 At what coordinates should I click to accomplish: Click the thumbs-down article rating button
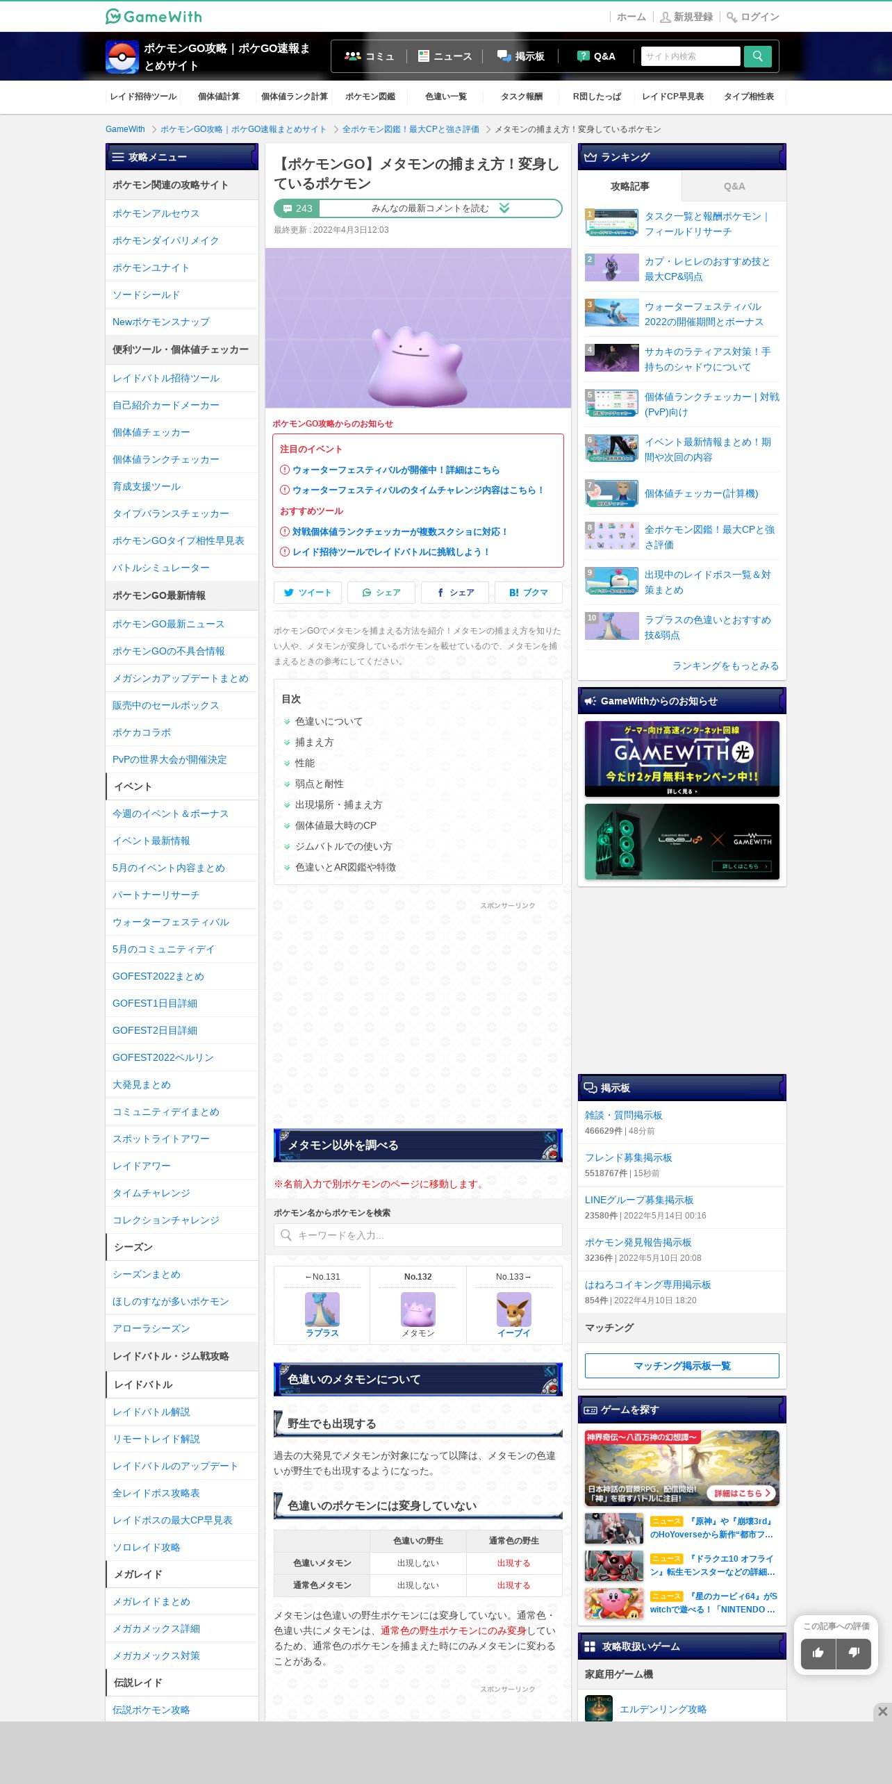click(854, 1653)
